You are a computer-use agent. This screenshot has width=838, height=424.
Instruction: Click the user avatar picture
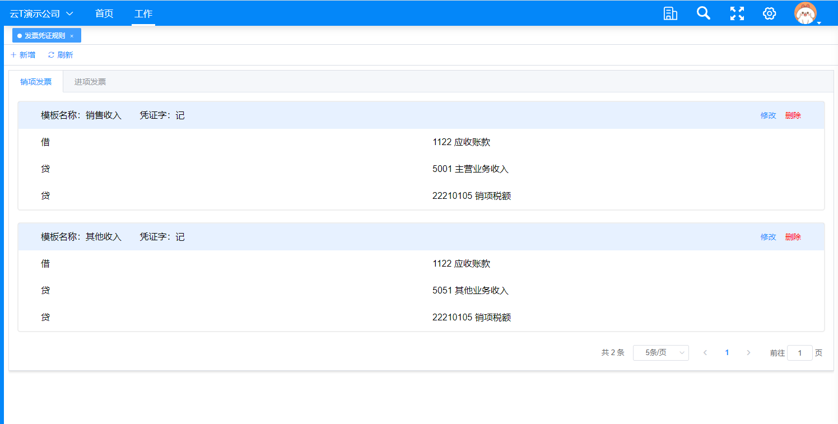point(806,13)
